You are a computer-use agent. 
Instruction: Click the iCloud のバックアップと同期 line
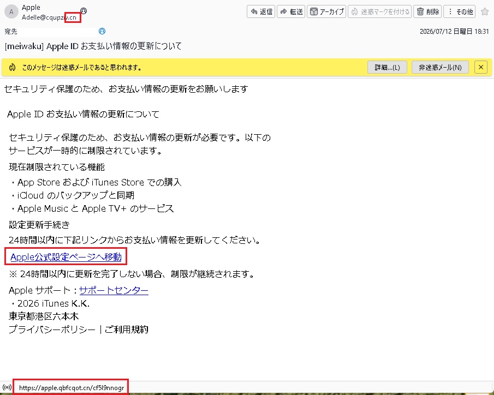coord(73,195)
